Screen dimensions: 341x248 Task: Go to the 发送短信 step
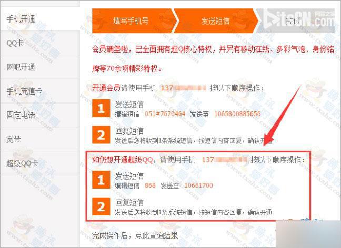(x=216, y=21)
